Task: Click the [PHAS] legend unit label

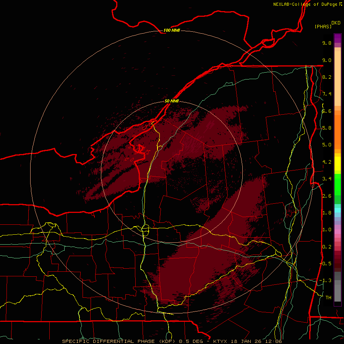Action: (x=323, y=26)
